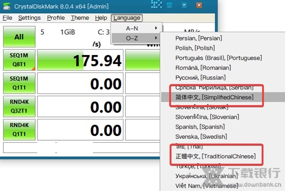Image resolution: width=285 pixels, height=191 pixels.
Task: Start the SEQ1M Q1T1 test
Action: (x=19, y=84)
